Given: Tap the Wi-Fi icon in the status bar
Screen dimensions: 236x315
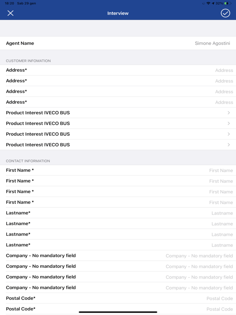Looking at the screenshot, I should [208, 3].
